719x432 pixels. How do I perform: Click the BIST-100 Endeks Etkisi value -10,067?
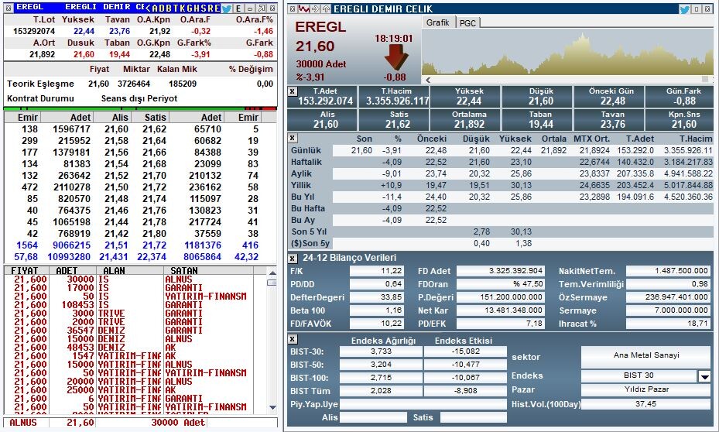(x=465, y=378)
